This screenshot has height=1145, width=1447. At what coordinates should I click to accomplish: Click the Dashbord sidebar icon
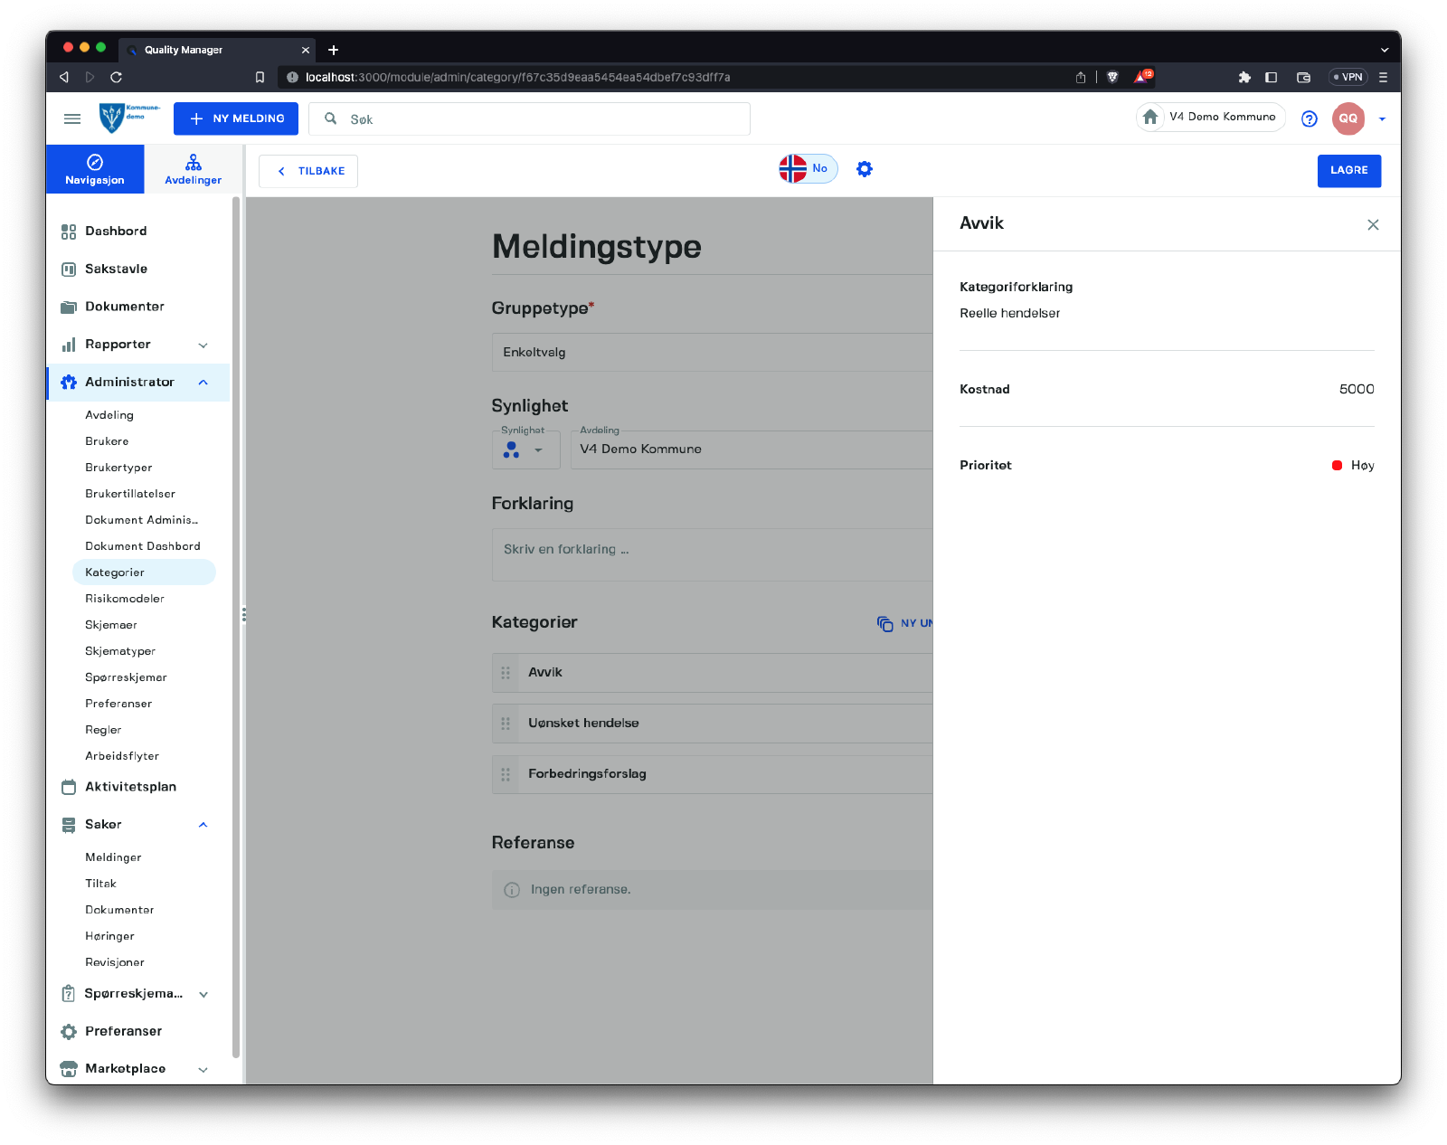69,232
